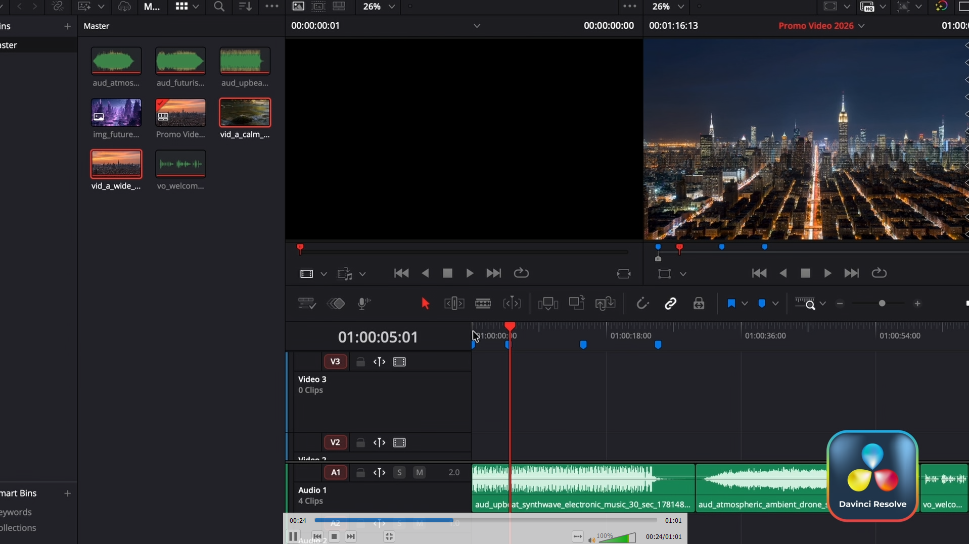Toggle Position Lock in timeline toolbar
969x544 pixels.
click(699, 304)
